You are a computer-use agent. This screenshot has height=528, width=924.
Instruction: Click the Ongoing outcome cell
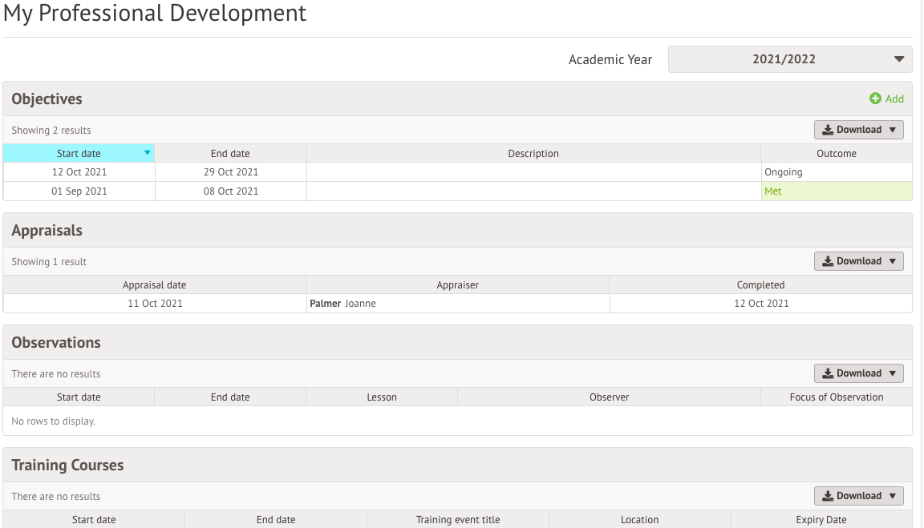tap(837, 172)
